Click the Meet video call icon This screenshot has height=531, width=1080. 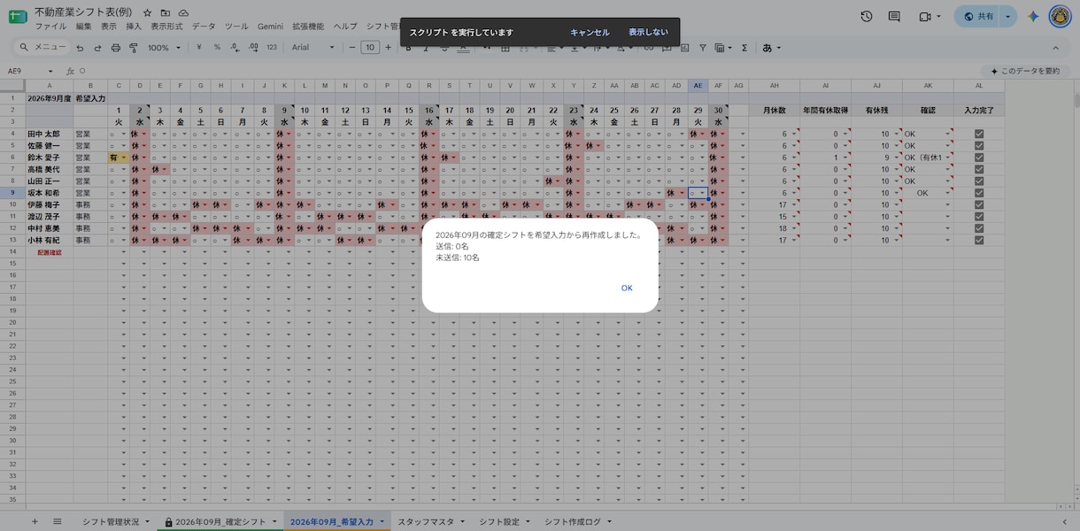(x=926, y=16)
